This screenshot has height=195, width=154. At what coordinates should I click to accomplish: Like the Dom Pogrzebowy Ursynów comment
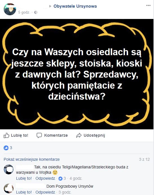(24, 192)
